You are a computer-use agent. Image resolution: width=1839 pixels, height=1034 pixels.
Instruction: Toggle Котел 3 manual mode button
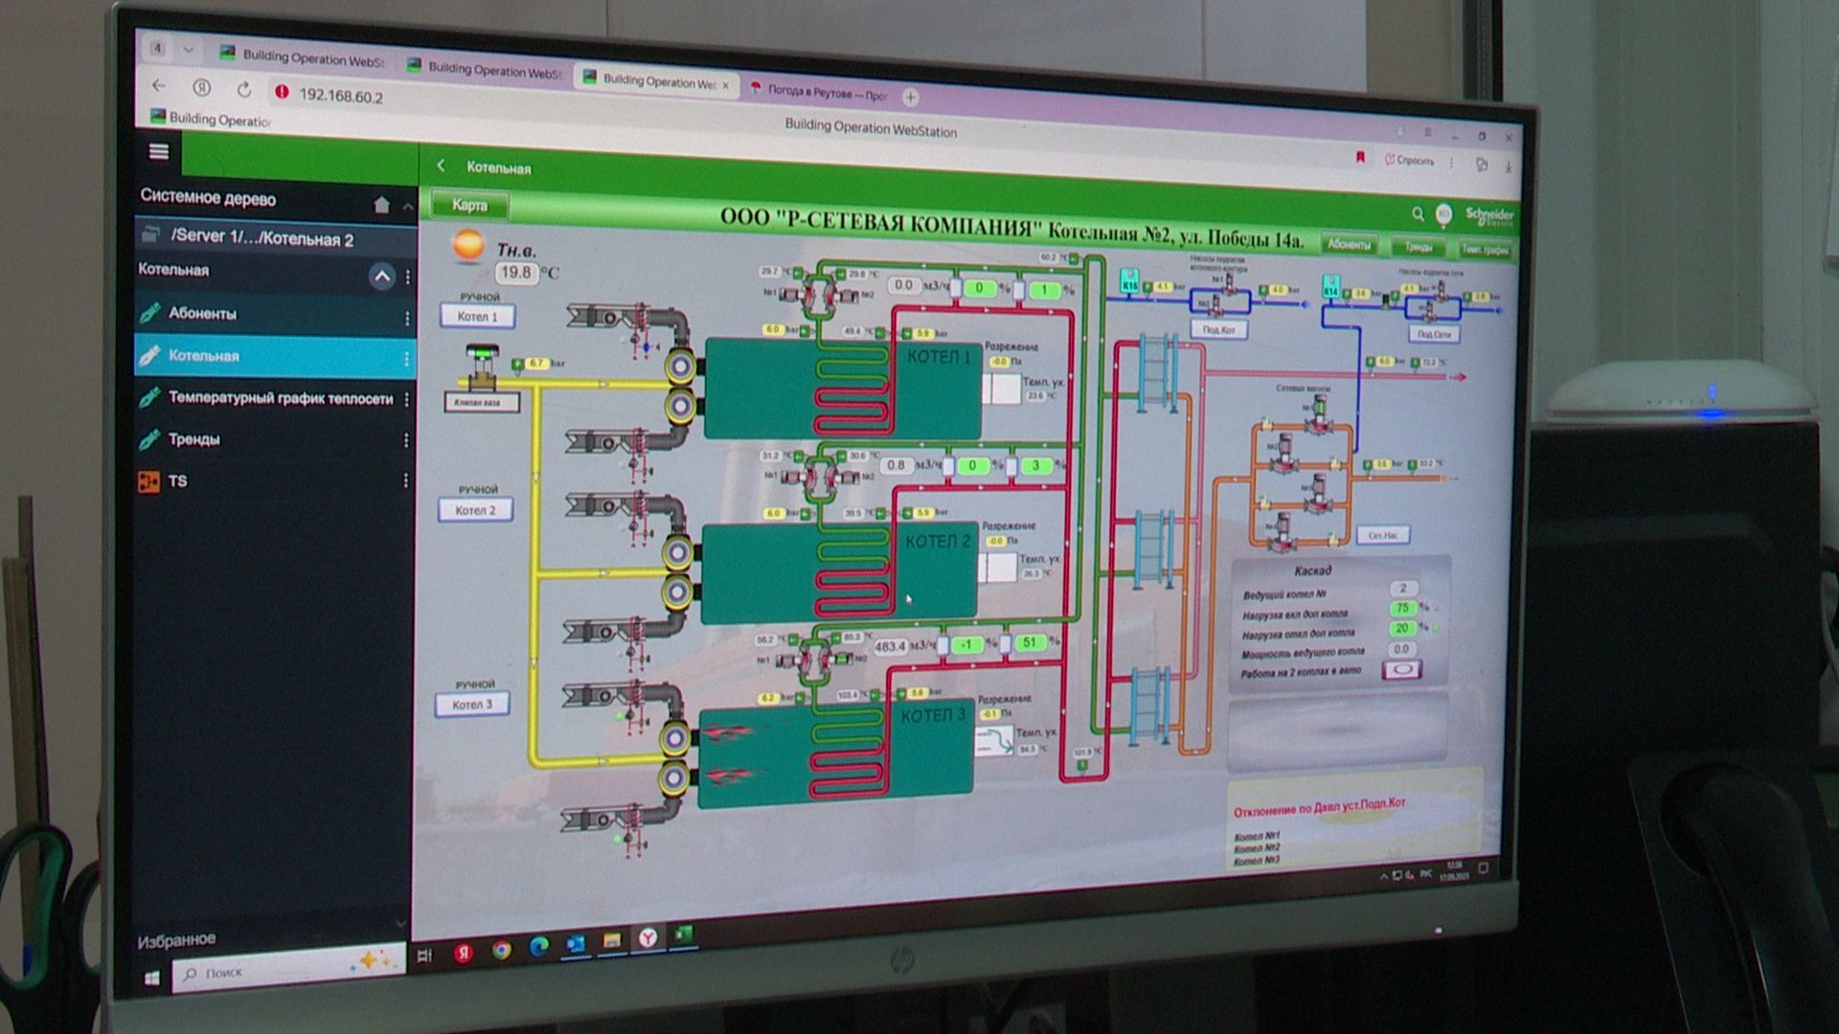pos(472,705)
